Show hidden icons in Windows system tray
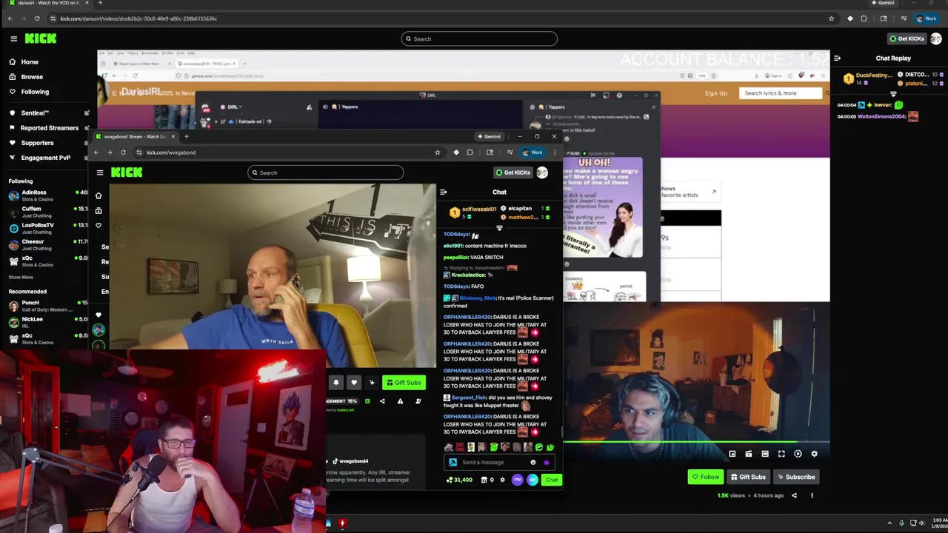Viewport: 948px width, 533px height. 889,523
